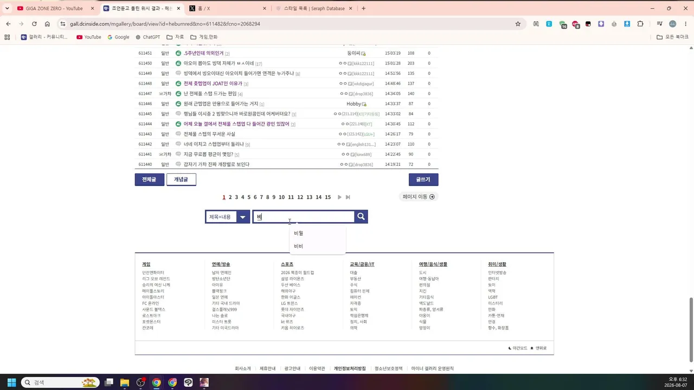This screenshot has height=390, width=694.
Task: Go to page 15 of the post list
Action: pyautogui.click(x=327, y=197)
